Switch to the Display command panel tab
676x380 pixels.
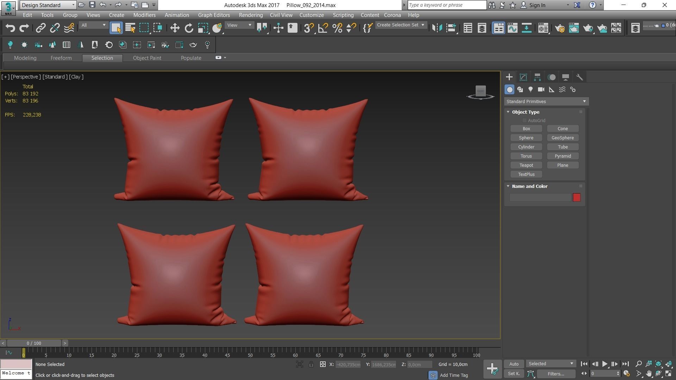565,77
